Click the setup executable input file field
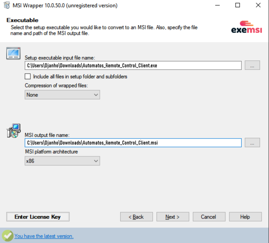This screenshot has height=243, width=269. (x=133, y=65)
